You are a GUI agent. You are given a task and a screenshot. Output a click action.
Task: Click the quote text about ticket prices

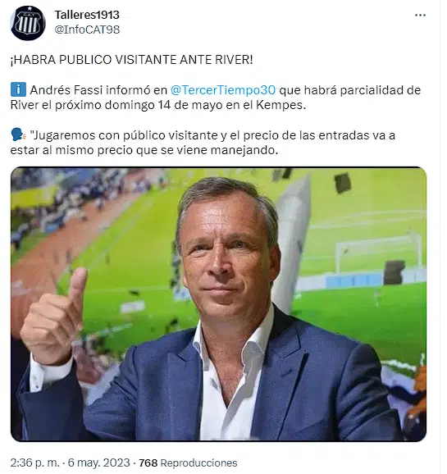click(x=203, y=143)
